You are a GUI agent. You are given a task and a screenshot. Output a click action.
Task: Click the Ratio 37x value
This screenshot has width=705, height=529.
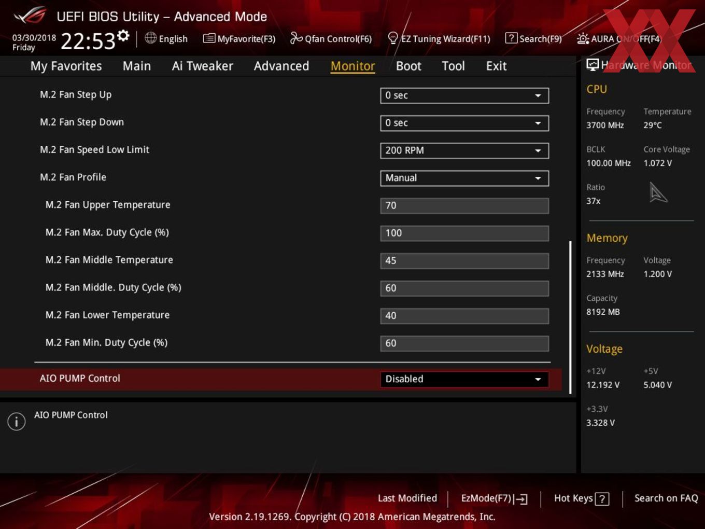[x=593, y=201]
